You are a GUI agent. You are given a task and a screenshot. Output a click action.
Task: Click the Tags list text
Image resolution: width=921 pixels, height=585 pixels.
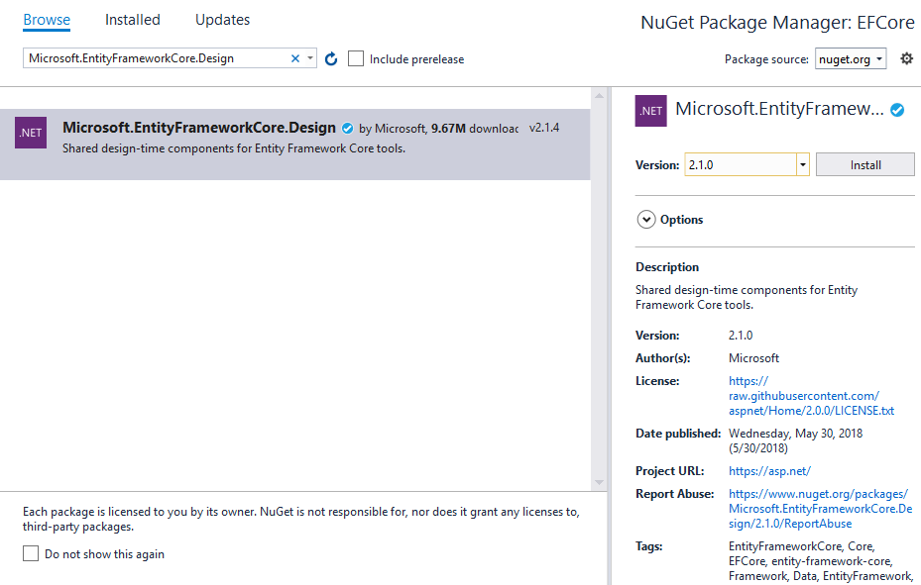pos(820,561)
